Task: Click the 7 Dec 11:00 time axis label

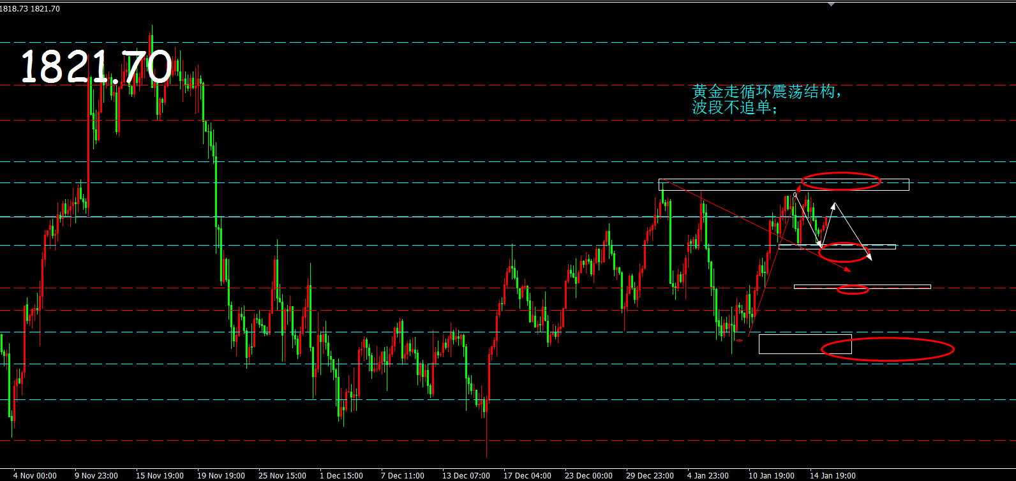Action: 403,476
